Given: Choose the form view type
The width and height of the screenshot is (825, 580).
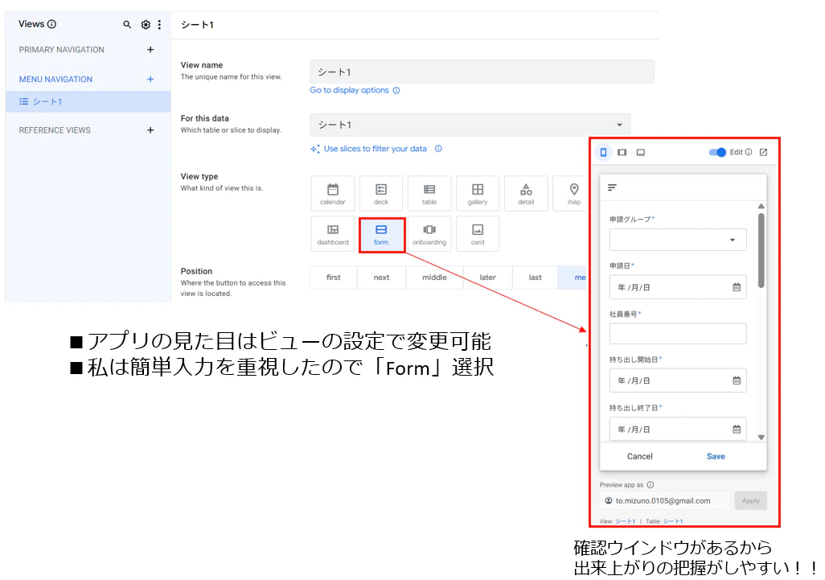Looking at the screenshot, I should click(x=381, y=235).
